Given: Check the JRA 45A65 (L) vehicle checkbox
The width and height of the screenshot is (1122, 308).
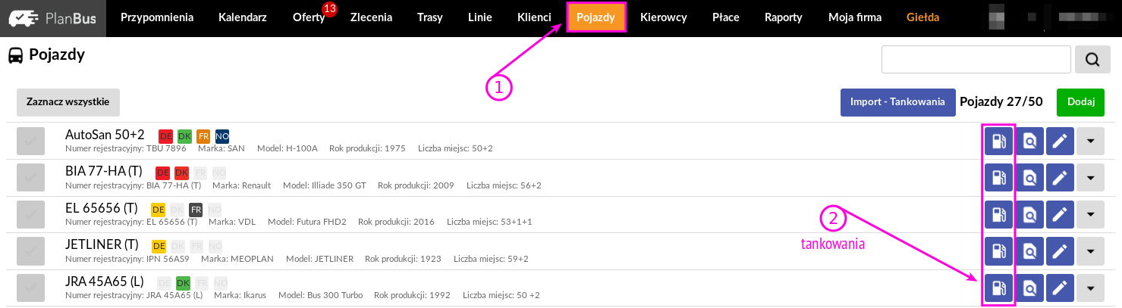Looking at the screenshot, I should 30,288.
